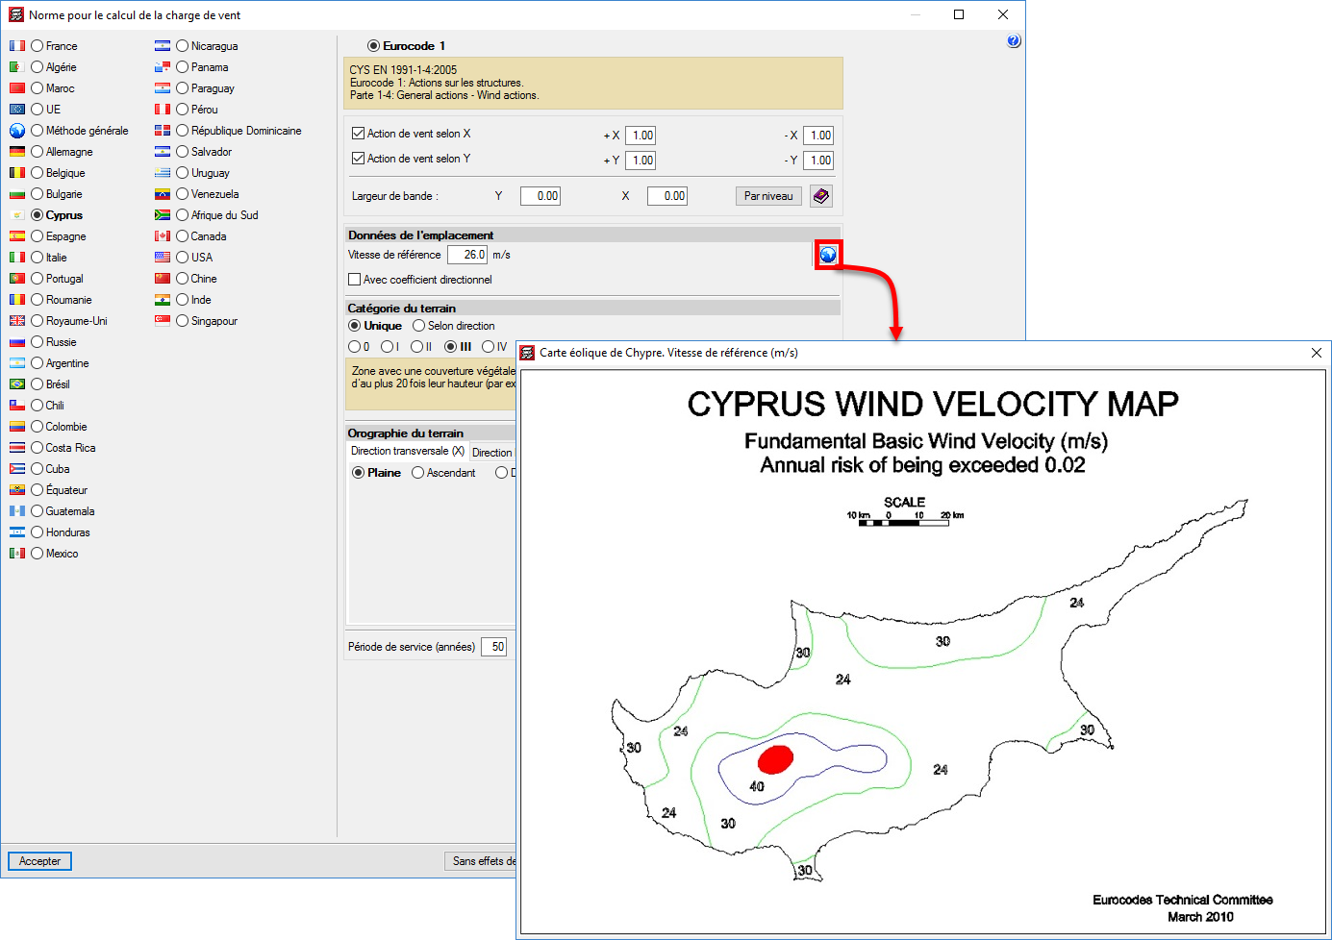The height and width of the screenshot is (940, 1332).
Task: Choose Ascendant orography option
Action: [x=417, y=473]
